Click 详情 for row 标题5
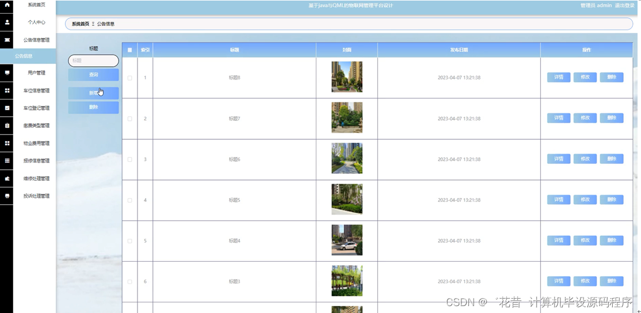This screenshot has width=641, height=313. point(559,200)
